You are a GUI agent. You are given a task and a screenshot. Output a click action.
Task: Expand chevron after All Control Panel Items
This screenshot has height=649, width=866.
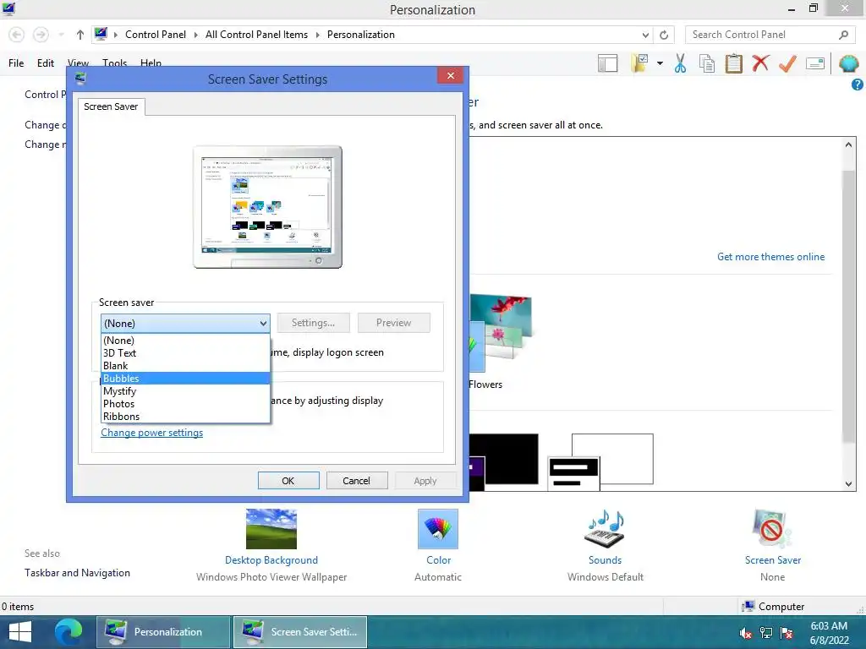(x=318, y=35)
